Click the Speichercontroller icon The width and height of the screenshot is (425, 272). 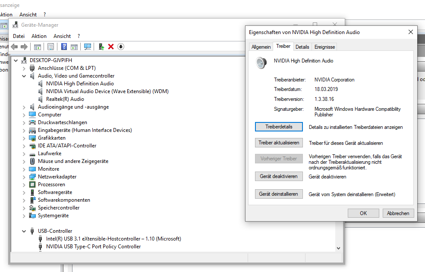(32, 208)
